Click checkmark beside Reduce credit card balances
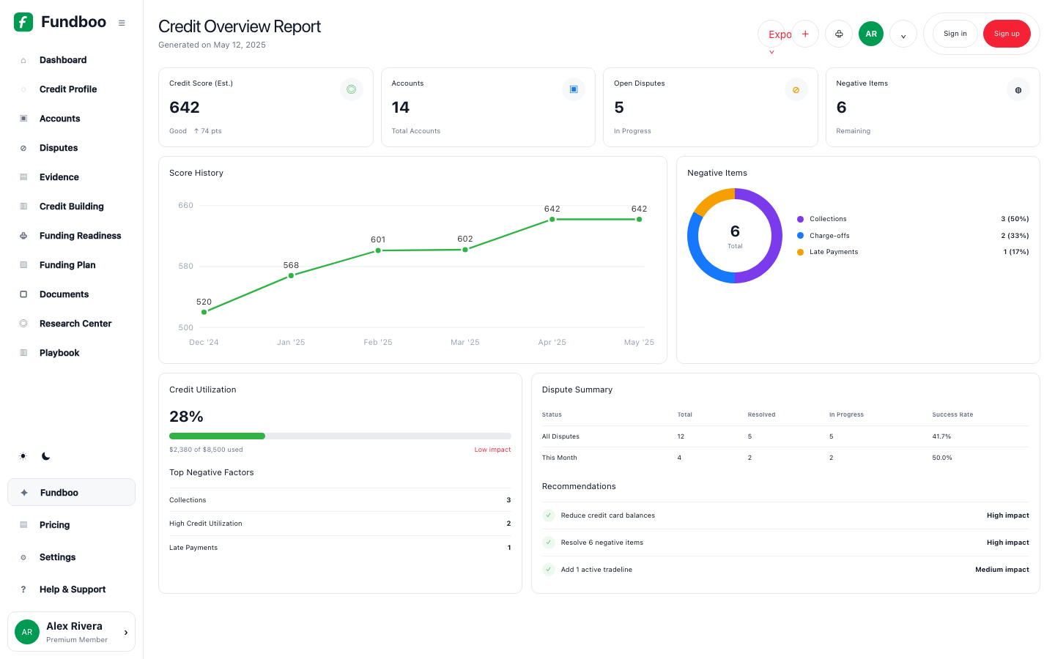 [549, 515]
